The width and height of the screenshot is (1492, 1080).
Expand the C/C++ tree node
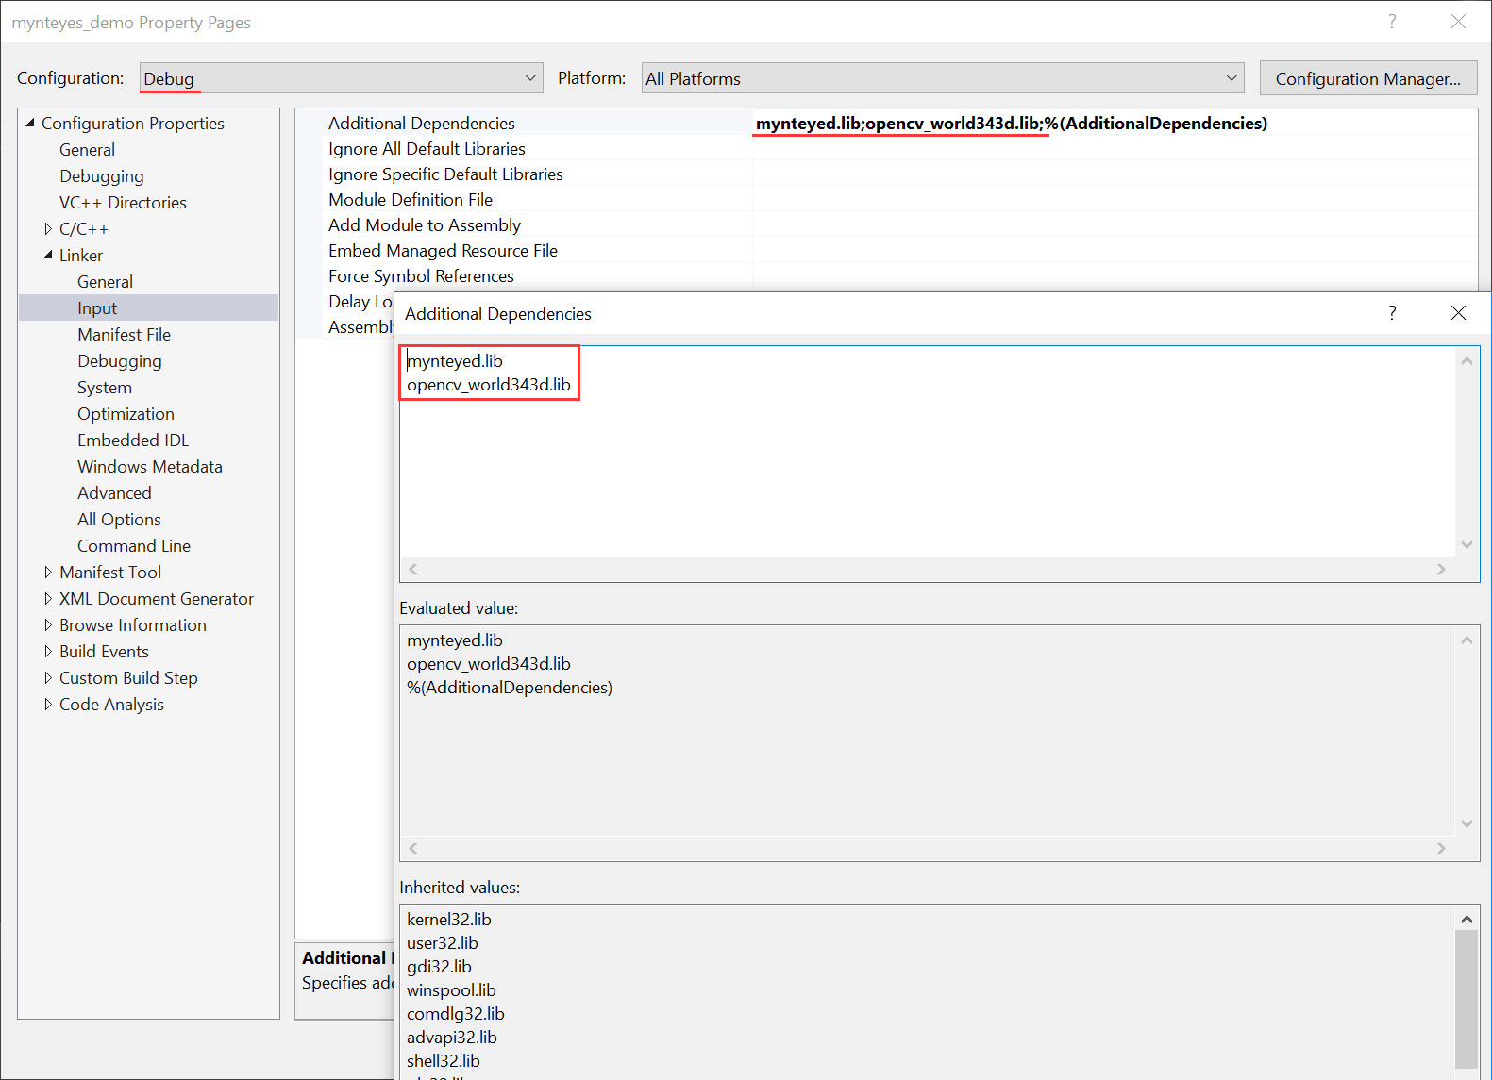click(x=48, y=229)
